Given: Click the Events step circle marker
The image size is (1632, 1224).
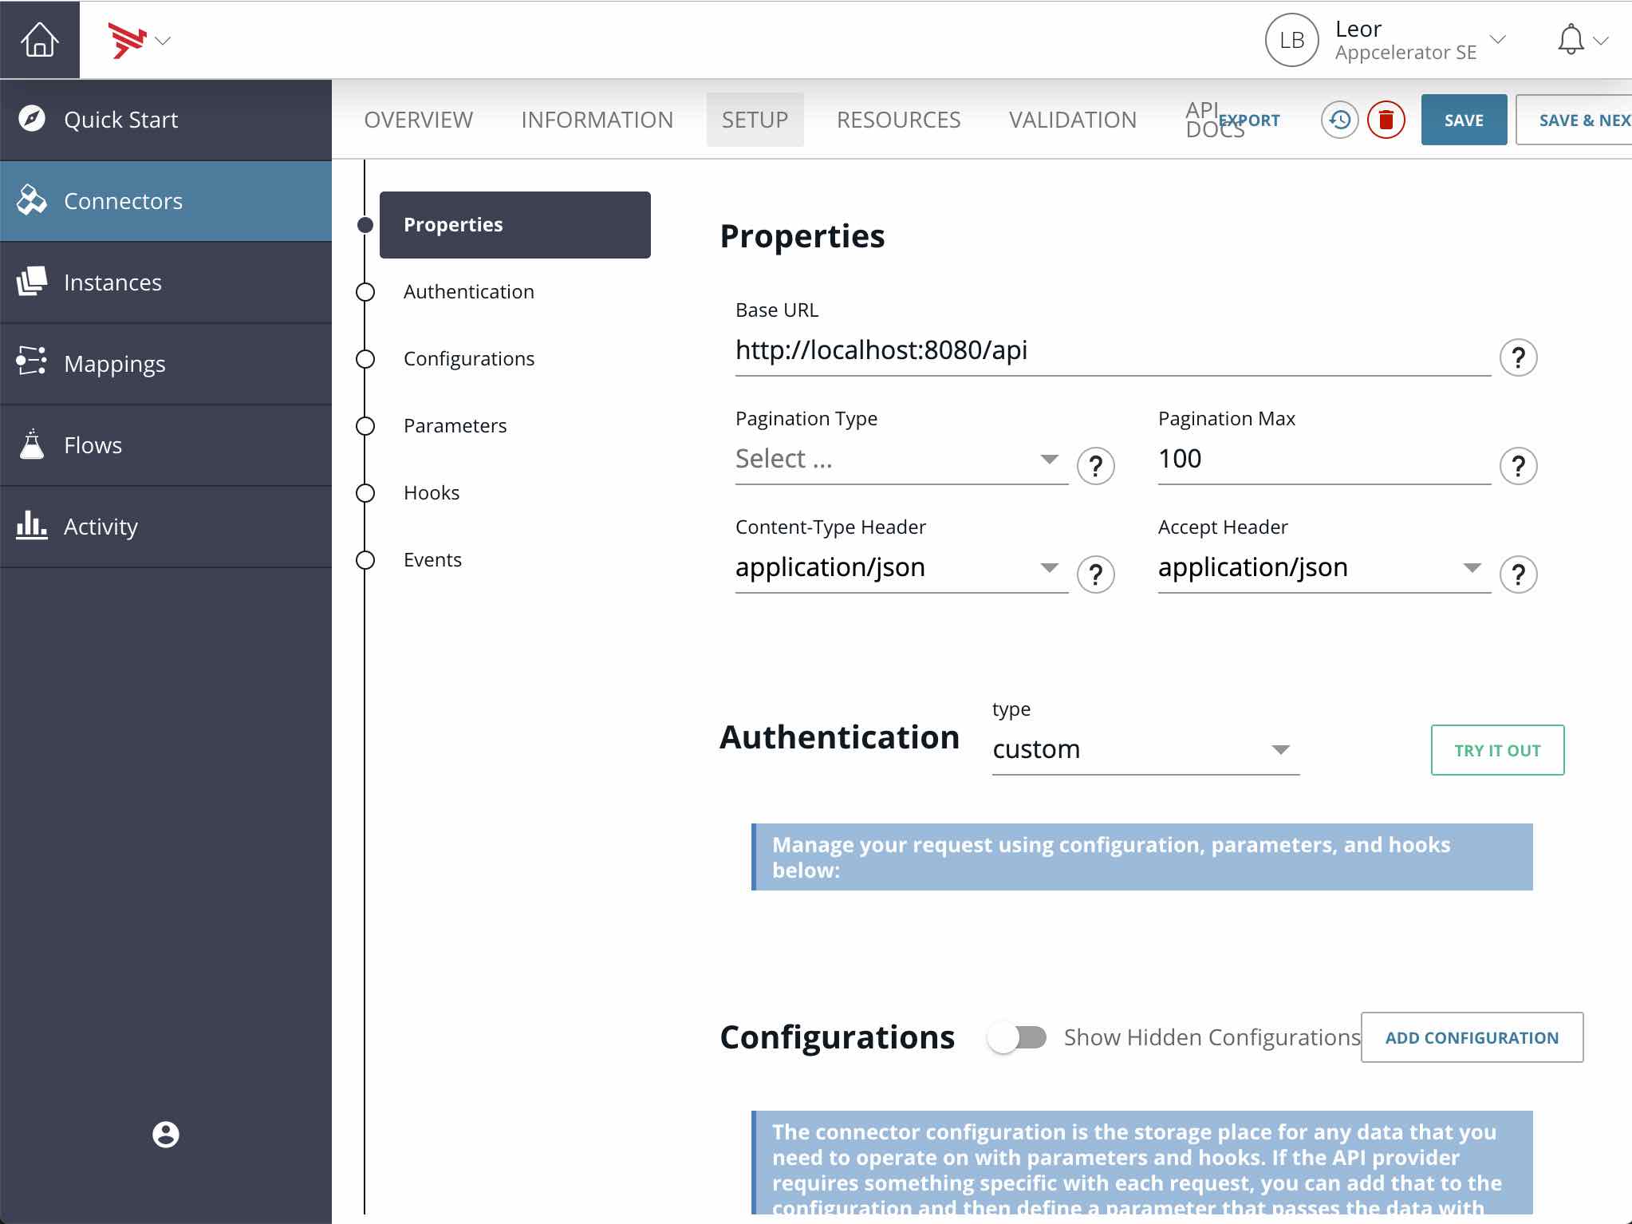Looking at the screenshot, I should point(365,560).
